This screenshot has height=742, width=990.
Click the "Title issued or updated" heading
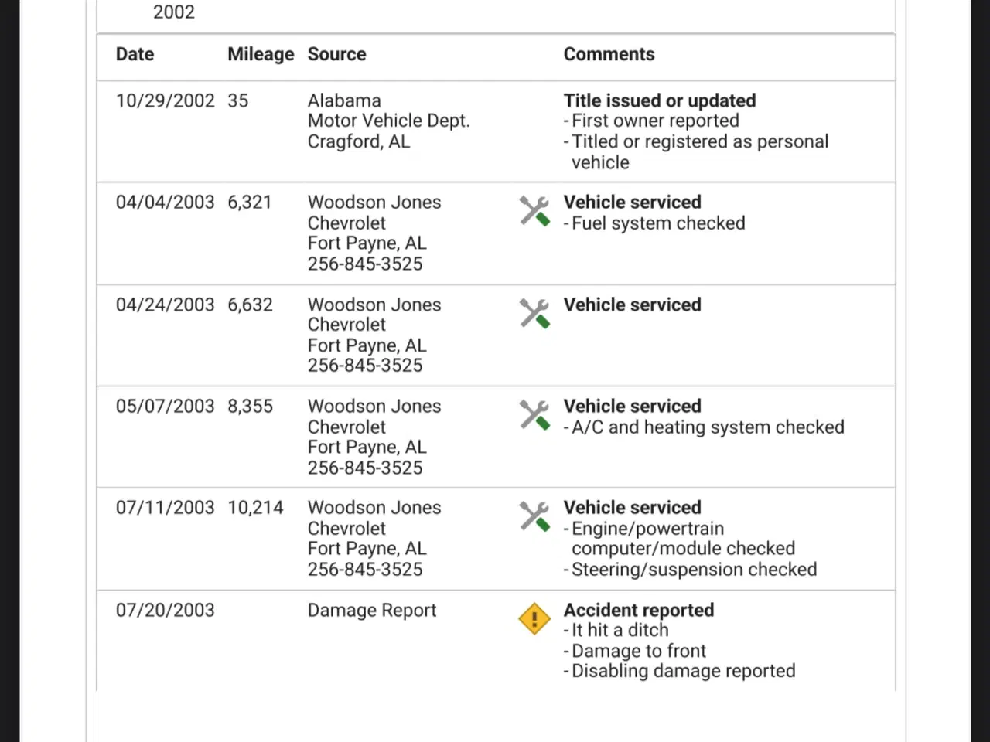coord(659,100)
